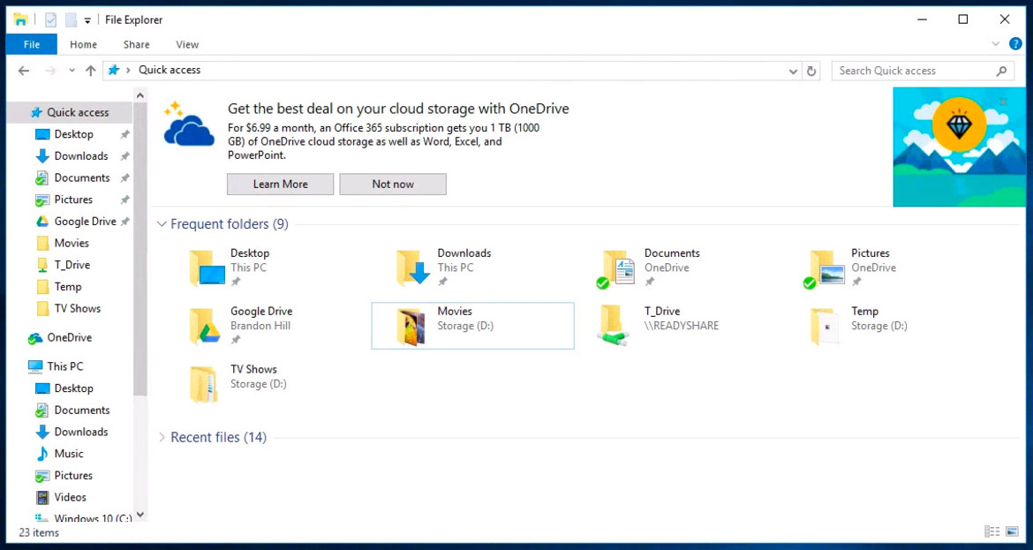Click the OneDrive premium diamond image

point(959,147)
